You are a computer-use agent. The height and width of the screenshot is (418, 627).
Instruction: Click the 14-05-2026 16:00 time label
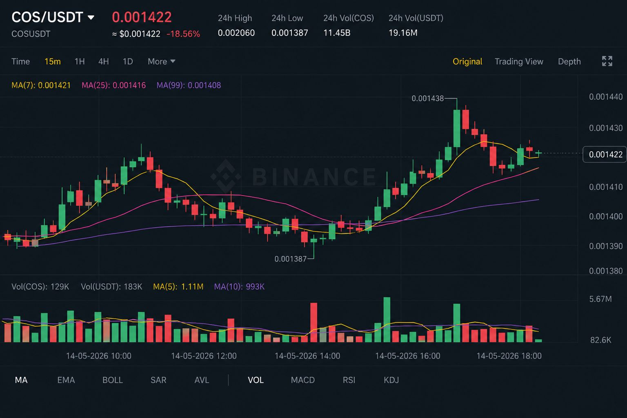point(408,356)
